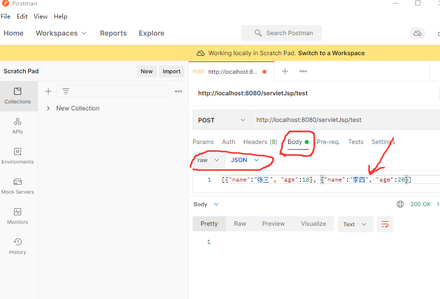This screenshot has width=440, height=299.
Task: Click the network globe icon in response
Action: coord(400,204)
